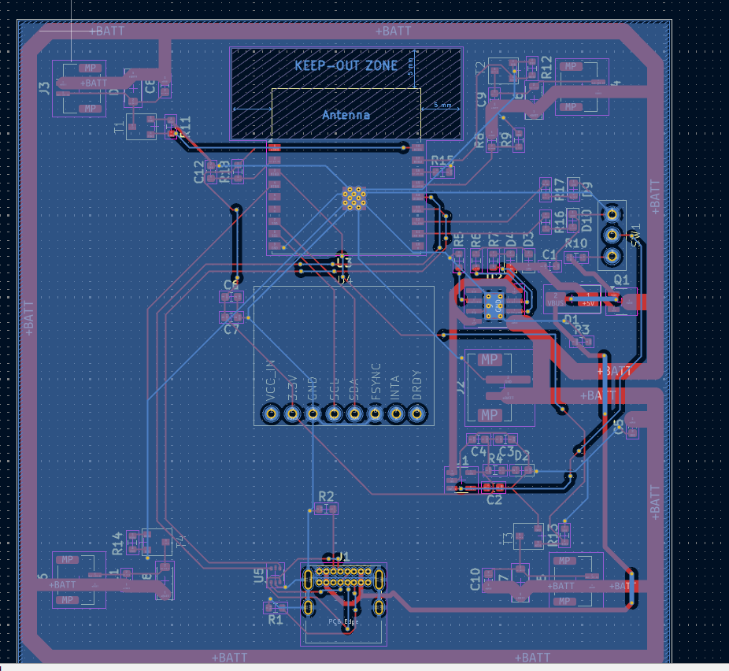Image resolution: width=729 pixels, height=671 pixels.
Task: Select the J3 connector in the top left
Action: click(x=79, y=87)
